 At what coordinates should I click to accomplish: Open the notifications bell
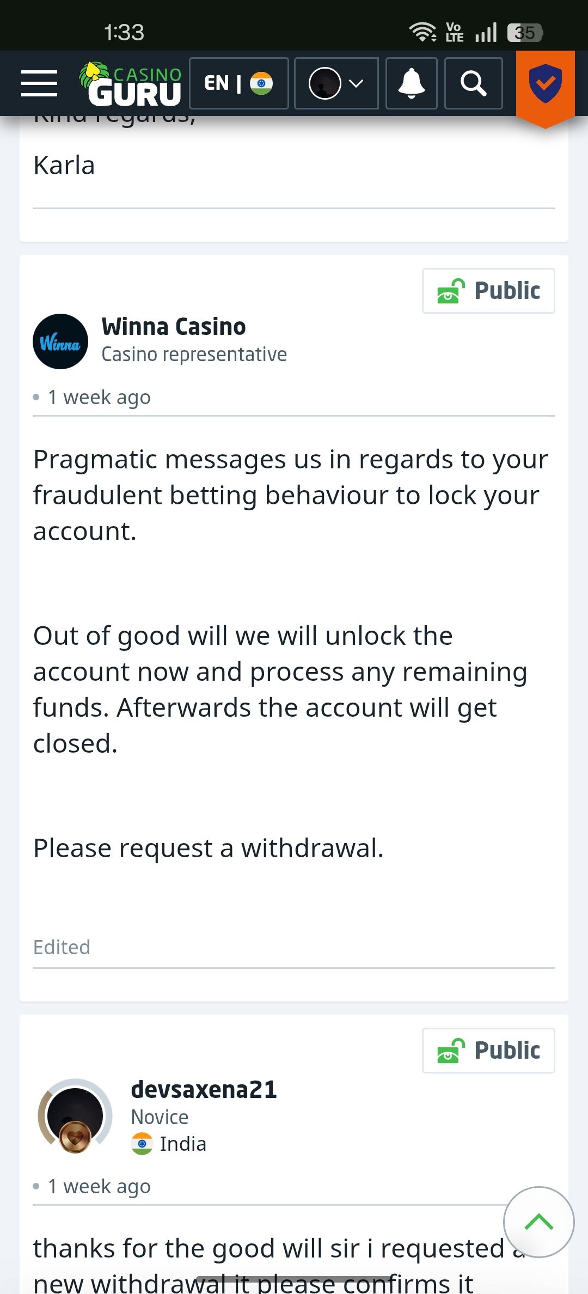411,83
